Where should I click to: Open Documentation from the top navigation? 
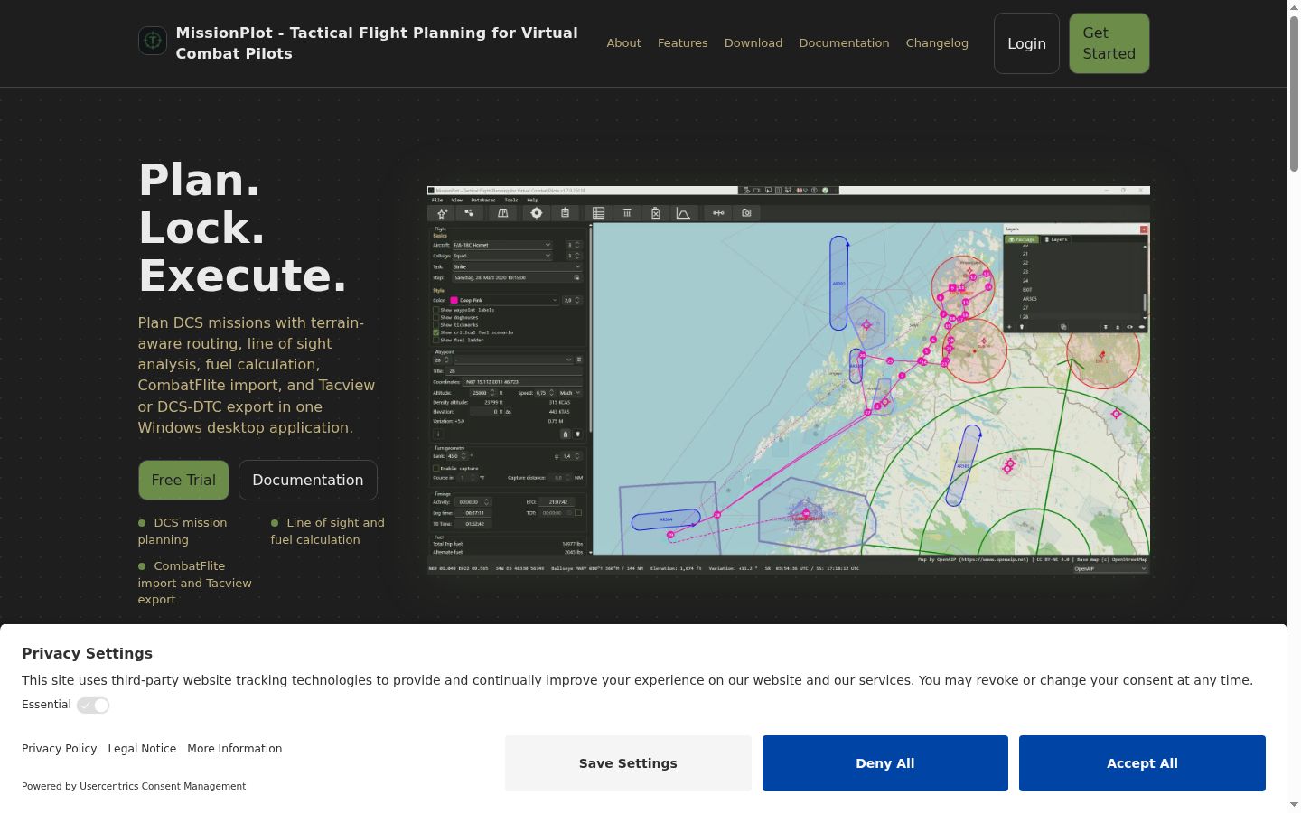[x=844, y=42]
